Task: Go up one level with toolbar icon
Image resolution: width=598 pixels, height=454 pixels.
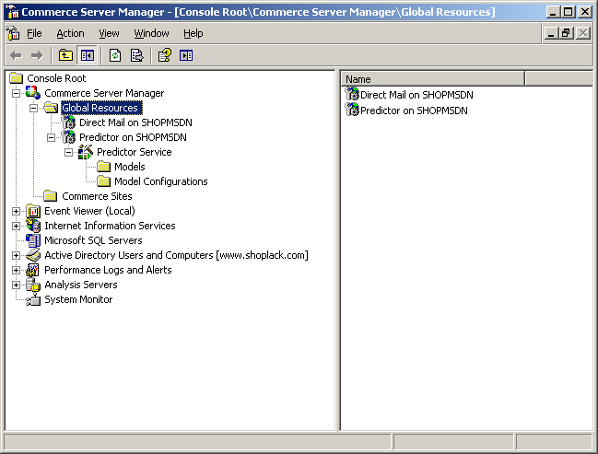Action: [65, 55]
